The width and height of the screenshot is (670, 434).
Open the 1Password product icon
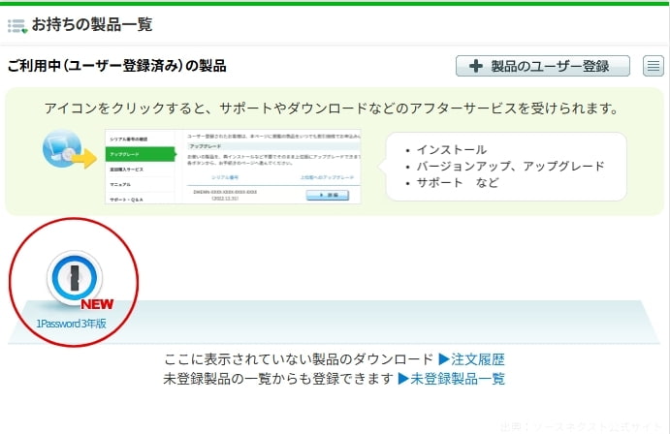coord(75,278)
